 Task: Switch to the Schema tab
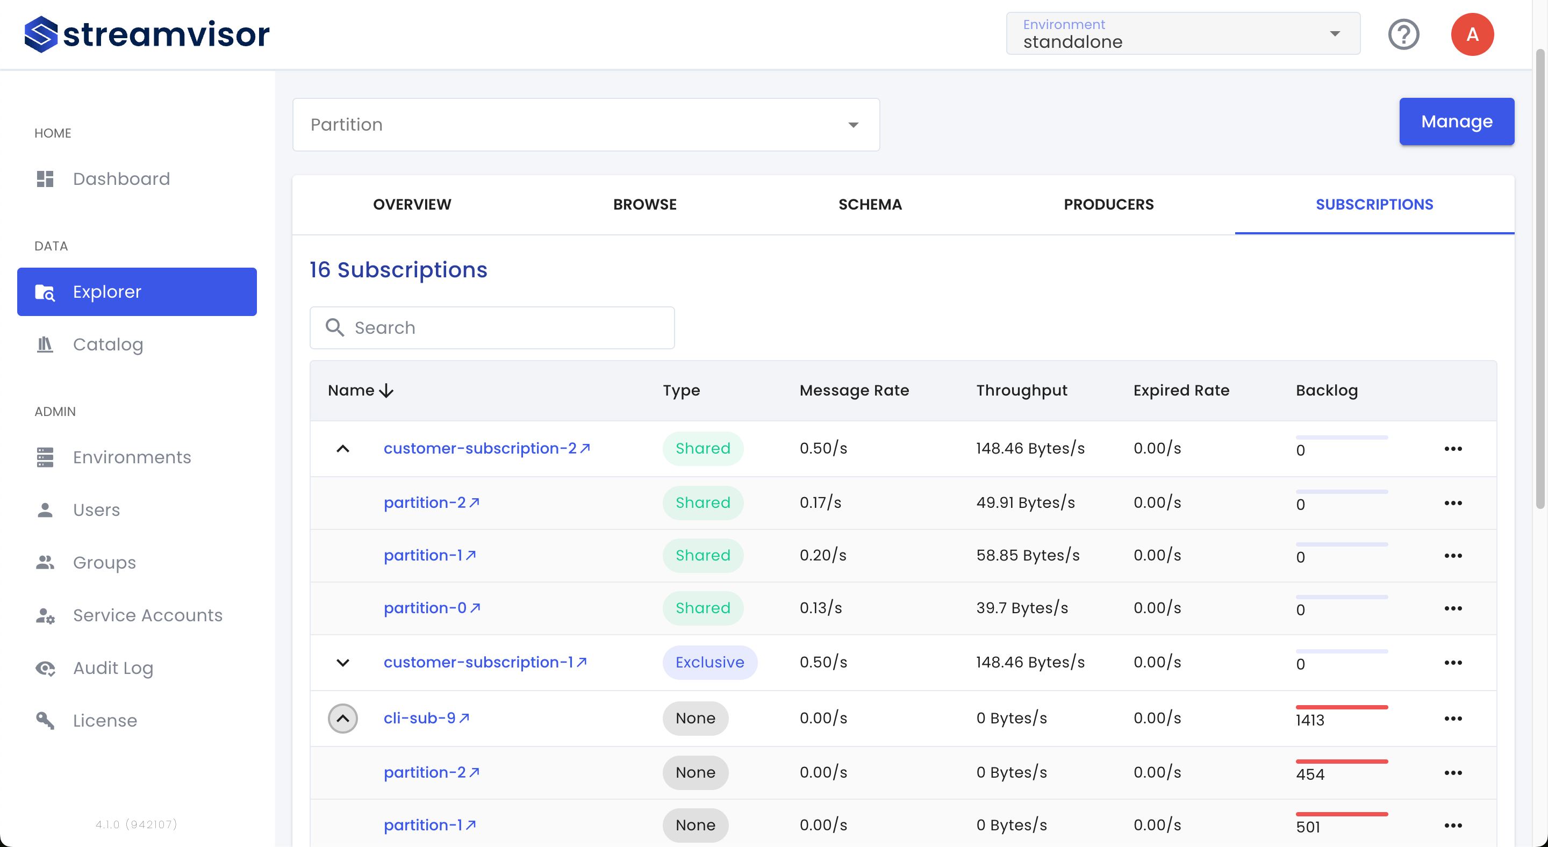point(870,204)
